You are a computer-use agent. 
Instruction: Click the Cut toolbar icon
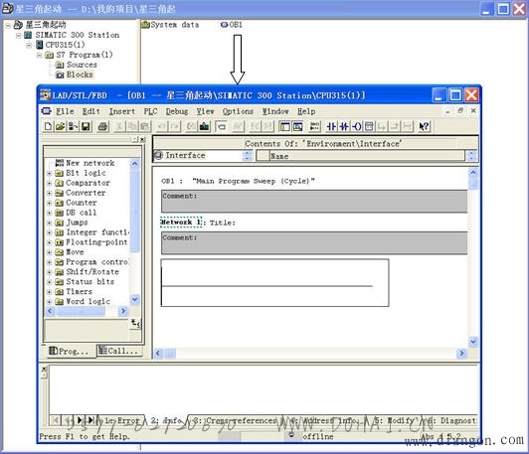click(119, 126)
